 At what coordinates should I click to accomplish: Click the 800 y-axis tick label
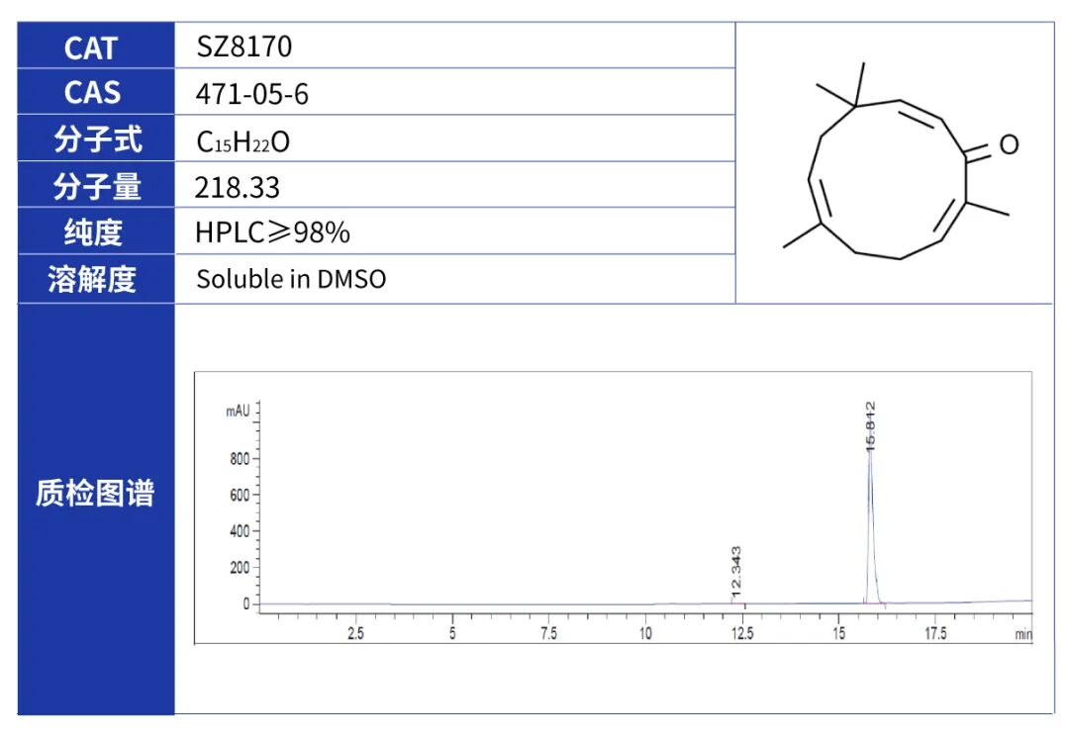(x=240, y=459)
